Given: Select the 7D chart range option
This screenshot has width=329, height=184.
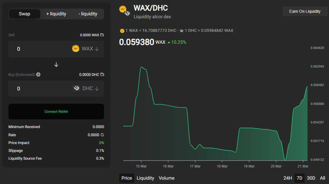Looking at the screenshot, I should 299,178.
